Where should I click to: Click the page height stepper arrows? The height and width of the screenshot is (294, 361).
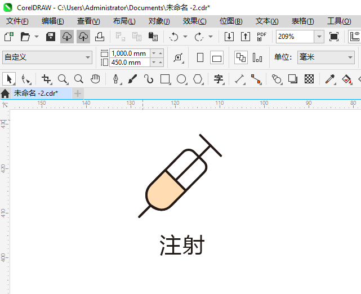point(157,62)
